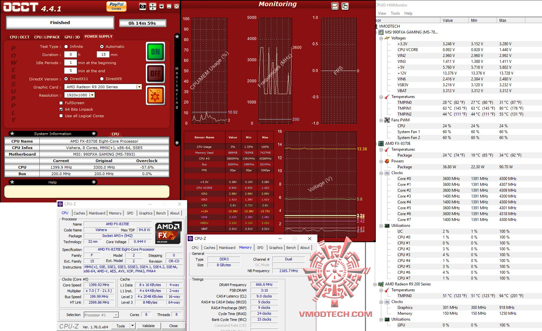
Task: Open the Resolution dropdown
Action: (92, 95)
